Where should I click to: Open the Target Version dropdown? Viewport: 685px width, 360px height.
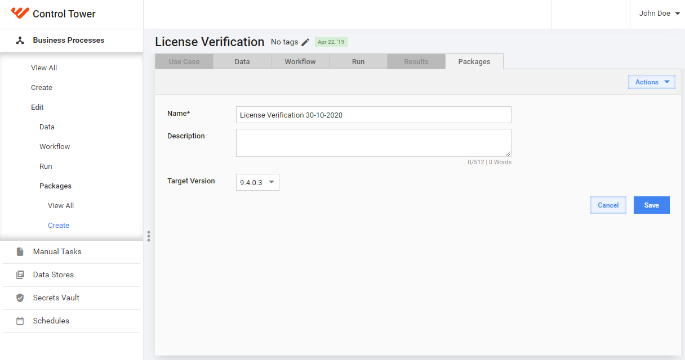(257, 182)
